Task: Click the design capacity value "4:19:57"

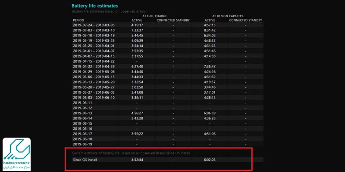Action: point(210,82)
